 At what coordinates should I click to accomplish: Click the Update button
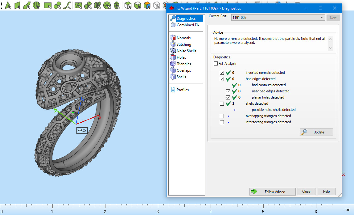[x=316, y=132]
